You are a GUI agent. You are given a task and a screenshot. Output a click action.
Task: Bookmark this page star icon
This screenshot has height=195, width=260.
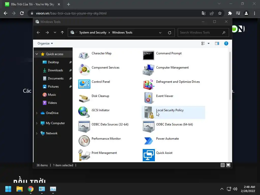coord(220,13)
